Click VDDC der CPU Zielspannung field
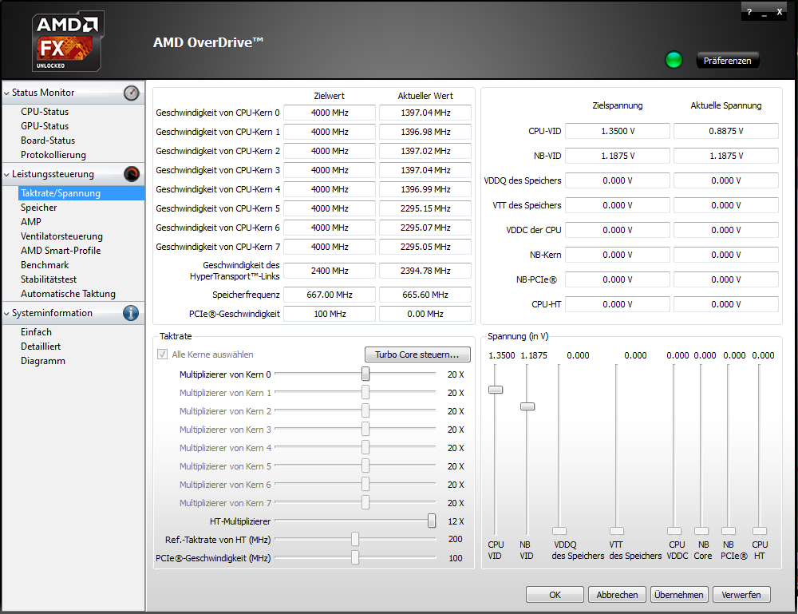This screenshot has height=614, width=798. click(x=618, y=230)
